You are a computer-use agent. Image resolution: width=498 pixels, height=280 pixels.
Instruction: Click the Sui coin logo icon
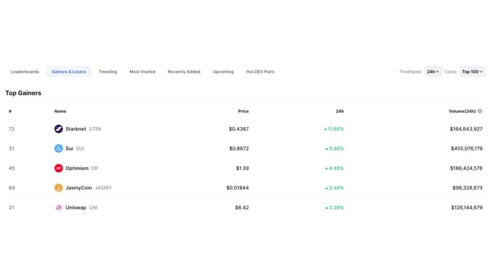[58, 149]
